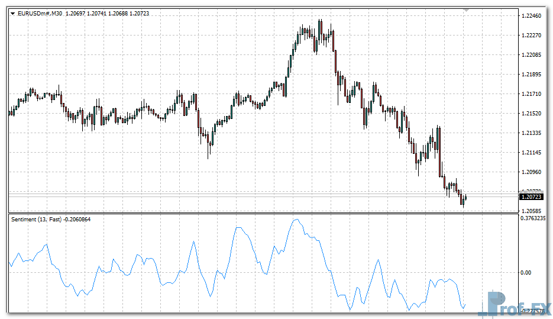Click the 0.3763235 indicator scale maximum value
The height and width of the screenshot is (319, 553).
point(535,218)
